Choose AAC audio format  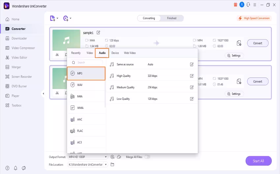tap(86, 119)
